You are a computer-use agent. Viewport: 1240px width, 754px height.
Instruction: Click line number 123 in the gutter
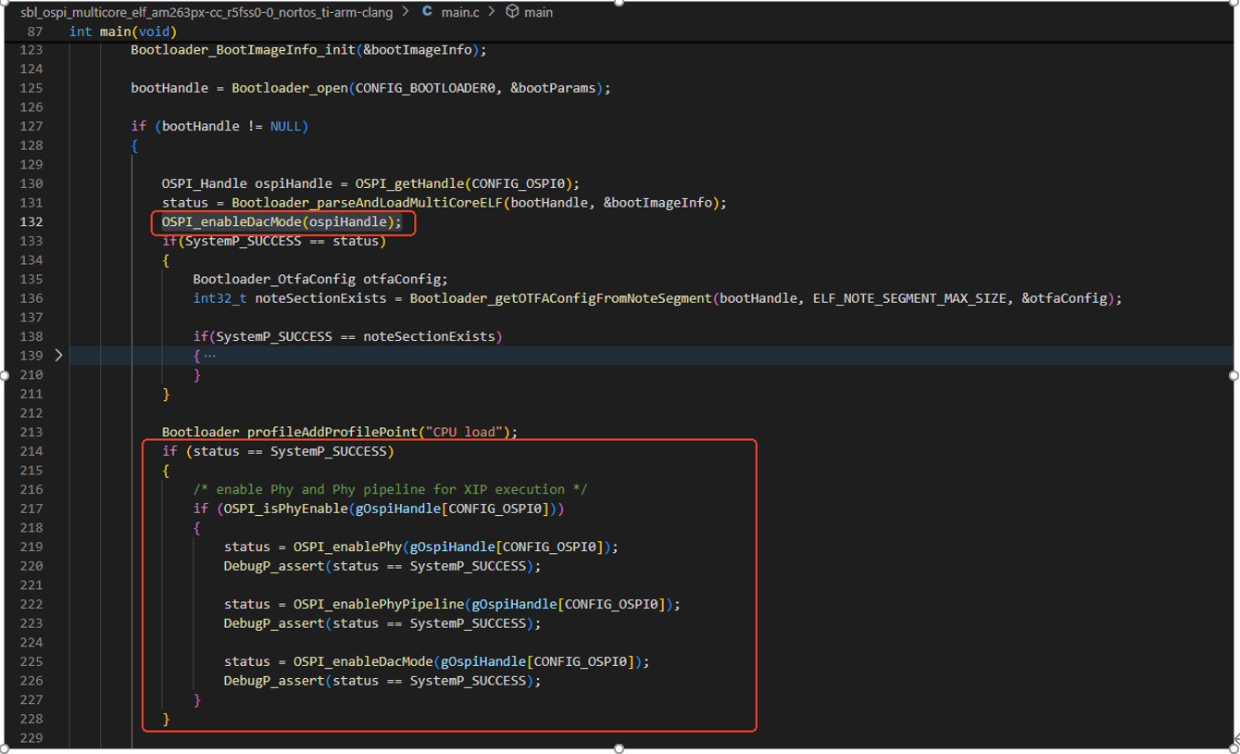[x=31, y=50]
